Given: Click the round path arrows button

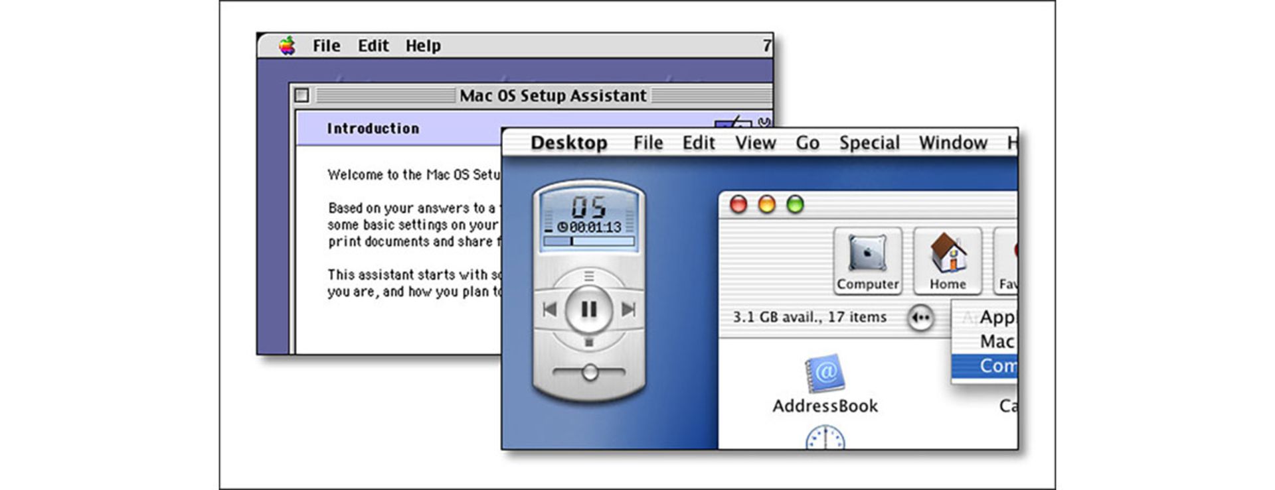Looking at the screenshot, I should (920, 318).
